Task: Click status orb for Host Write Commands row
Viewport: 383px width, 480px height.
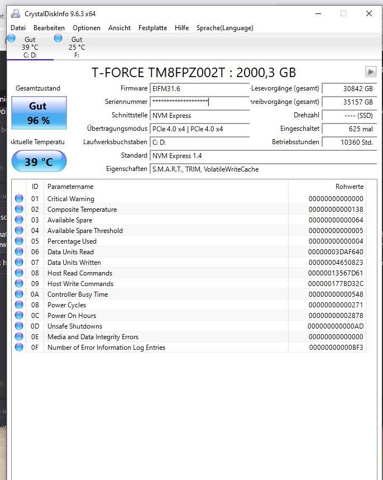Action: pyautogui.click(x=19, y=283)
